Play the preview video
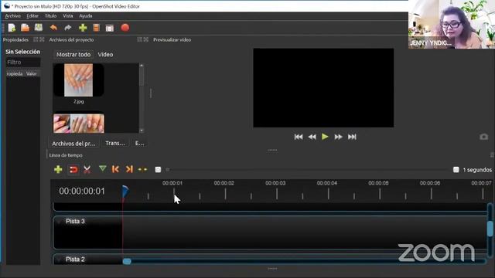The height and width of the screenshot is (278, 495). (x=325, y=137)
